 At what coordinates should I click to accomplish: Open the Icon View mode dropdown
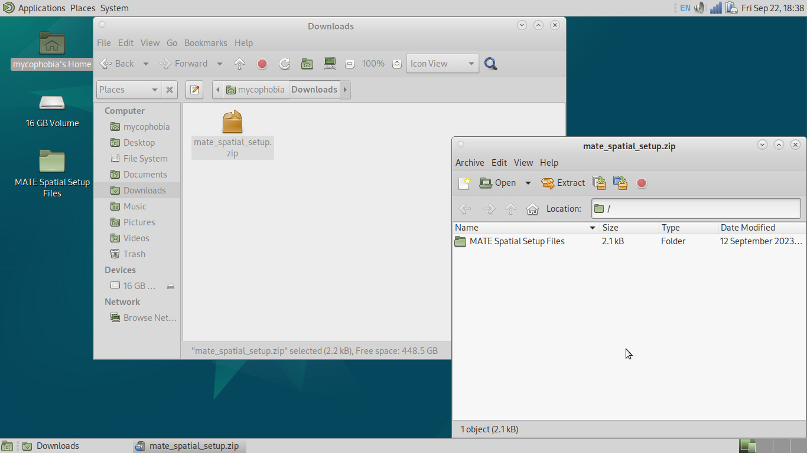pos(442,64)
